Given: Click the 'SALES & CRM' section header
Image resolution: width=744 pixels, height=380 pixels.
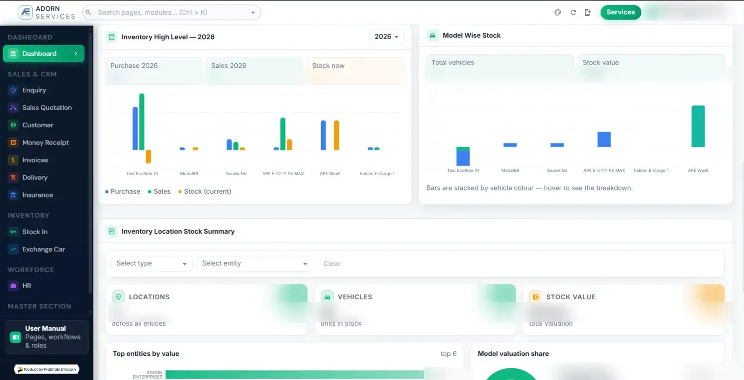Looking at the screenshot, I should click(32, 74).
